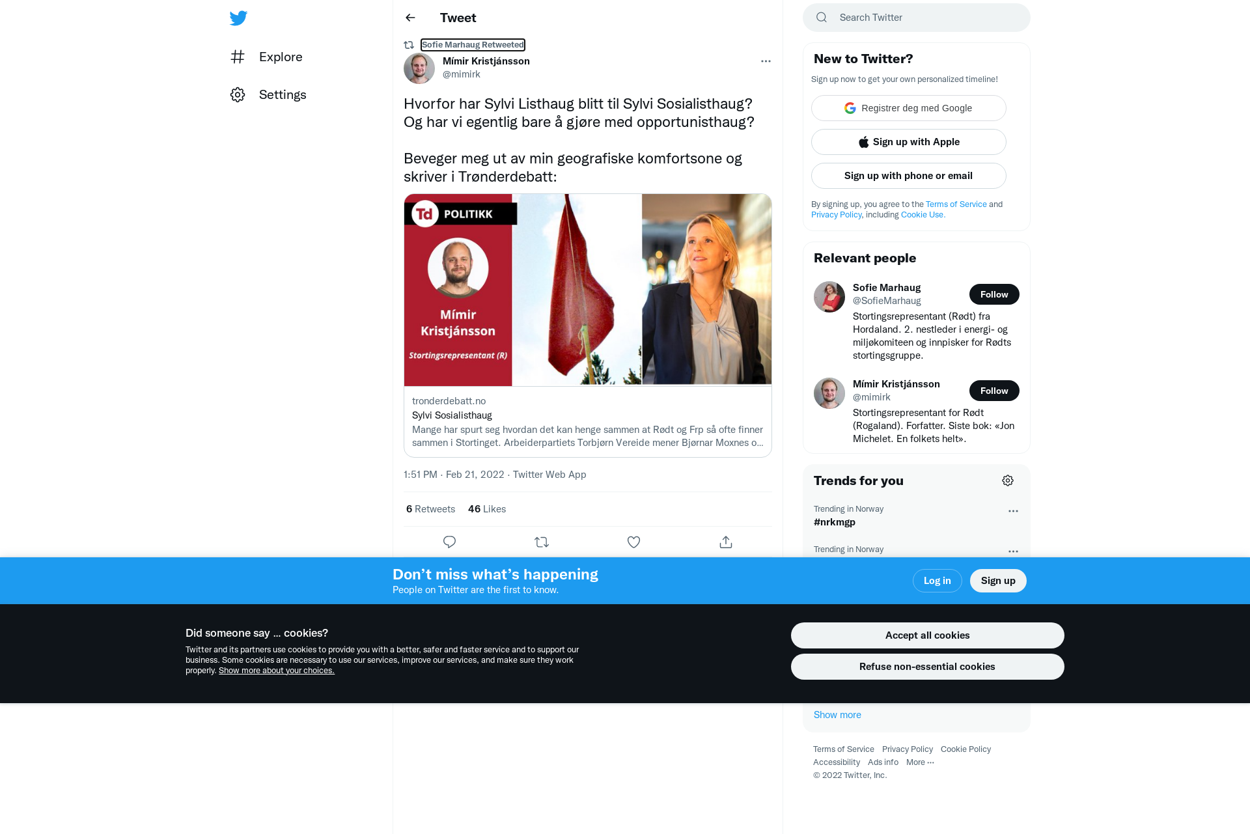Click the Twitter bird logo
This screenshot has height=834, width=1250.
238,18
